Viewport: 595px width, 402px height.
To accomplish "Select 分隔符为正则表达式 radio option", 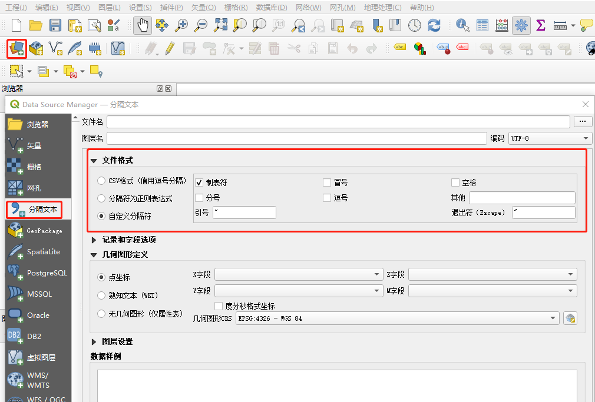I will point(101,198).
